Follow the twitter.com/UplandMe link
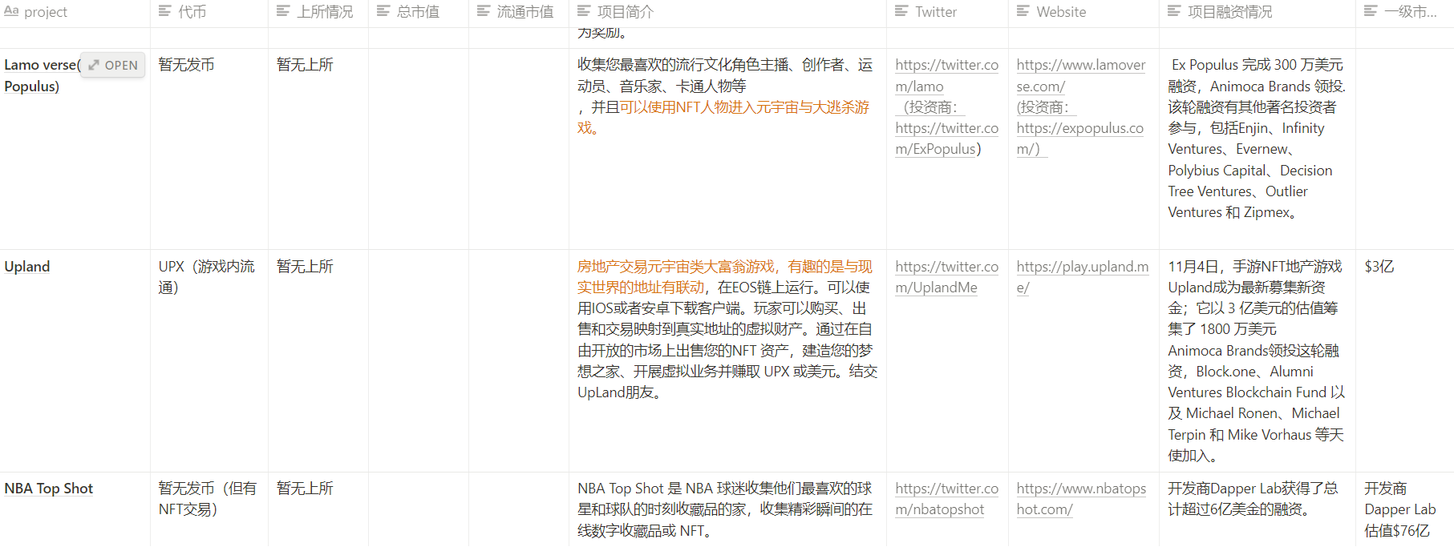Viewport: 1454px width, 547px height. (x=946, y=277)
